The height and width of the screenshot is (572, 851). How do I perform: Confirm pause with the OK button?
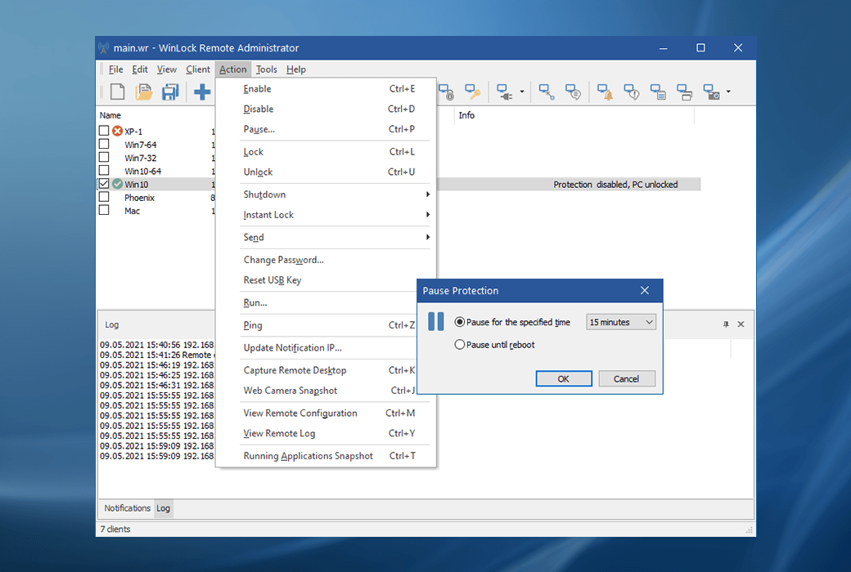(563, 379)
